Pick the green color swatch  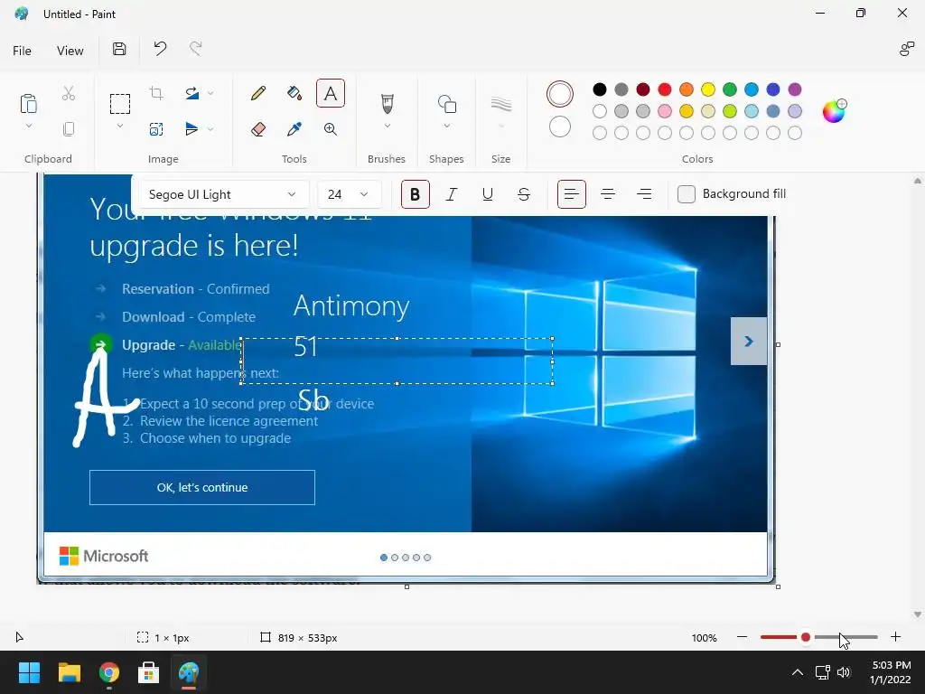(x=730, y=89)
